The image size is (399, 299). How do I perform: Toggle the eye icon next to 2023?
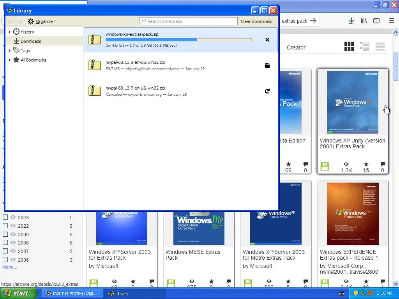13,217
